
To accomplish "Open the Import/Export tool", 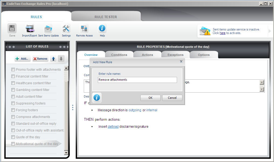I will point(30,28).
